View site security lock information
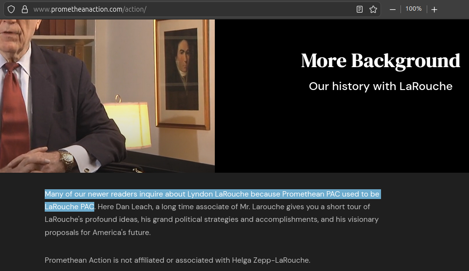The width and height of the screenshot is (469, 271). tap(25, 9)
